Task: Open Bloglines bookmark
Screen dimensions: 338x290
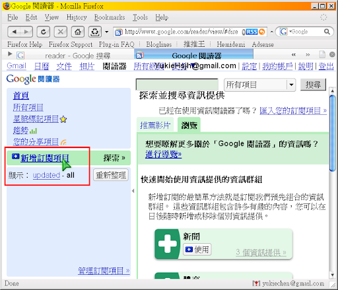Action: 159,44
